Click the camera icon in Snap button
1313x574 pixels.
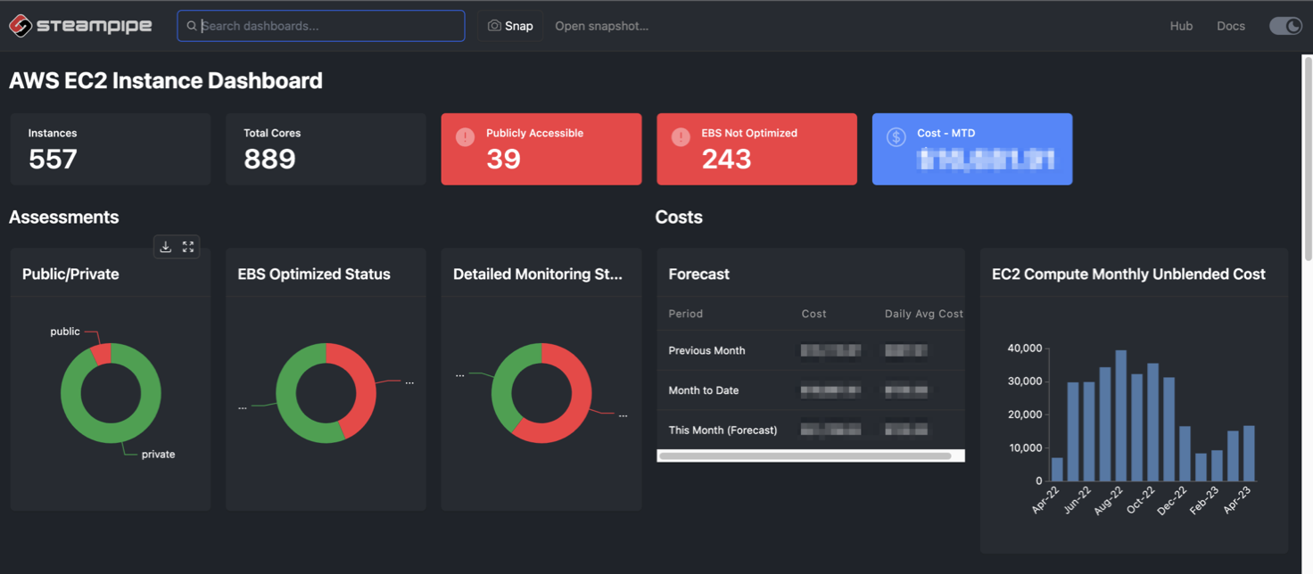(494, 26)
